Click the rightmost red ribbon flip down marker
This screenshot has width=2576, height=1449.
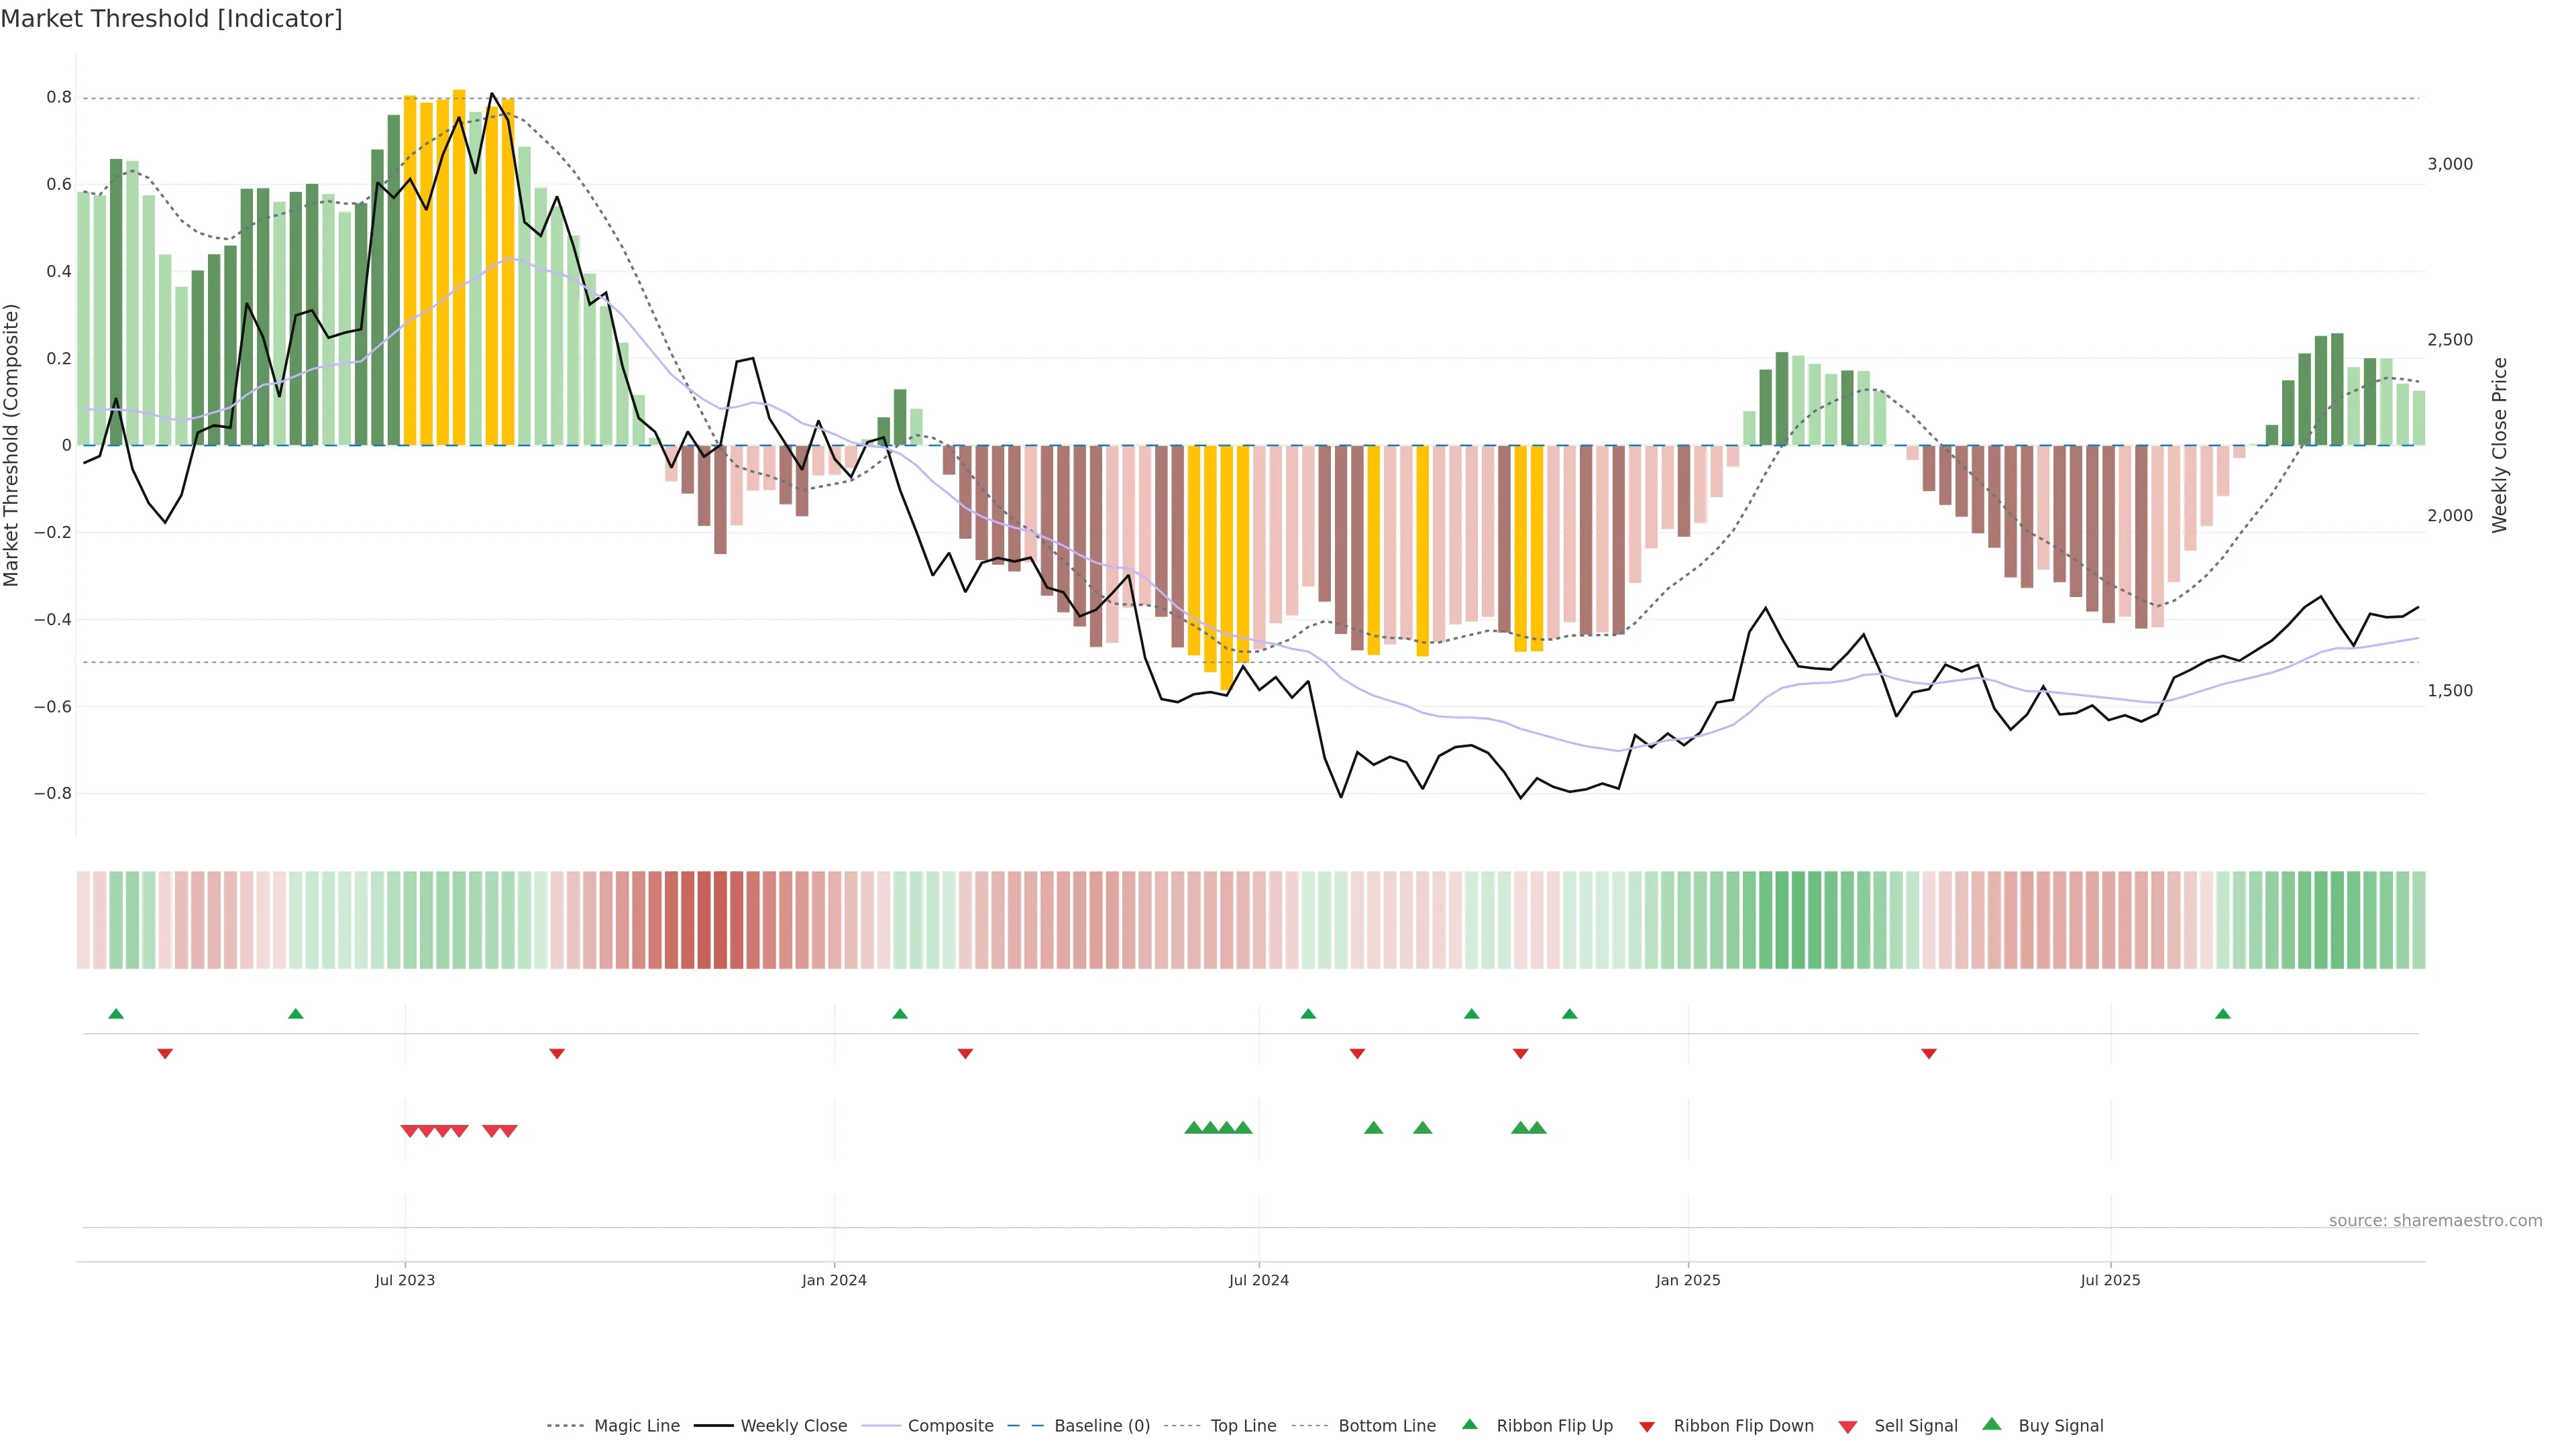(x=1928, y=1053)
